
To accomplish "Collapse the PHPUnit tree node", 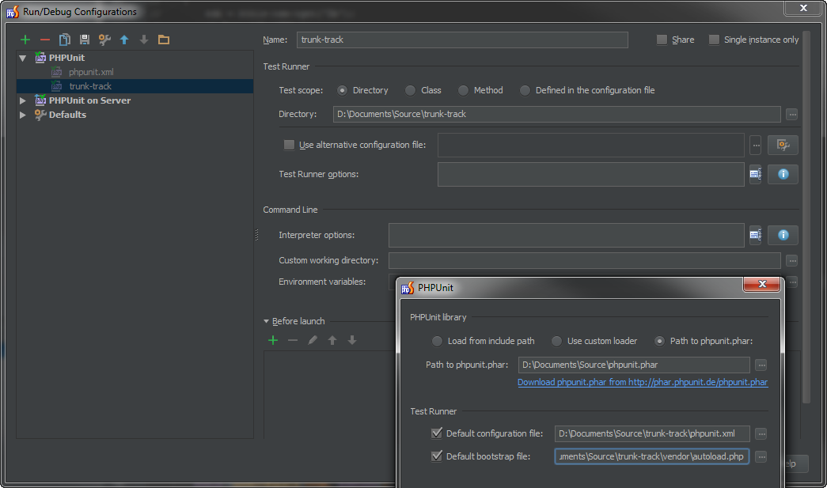I will [x=22, y=57].
